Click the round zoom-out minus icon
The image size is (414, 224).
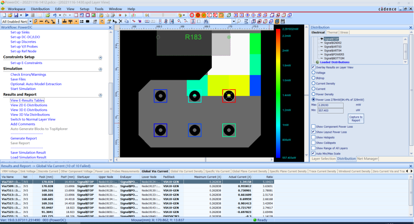[253, 15]
